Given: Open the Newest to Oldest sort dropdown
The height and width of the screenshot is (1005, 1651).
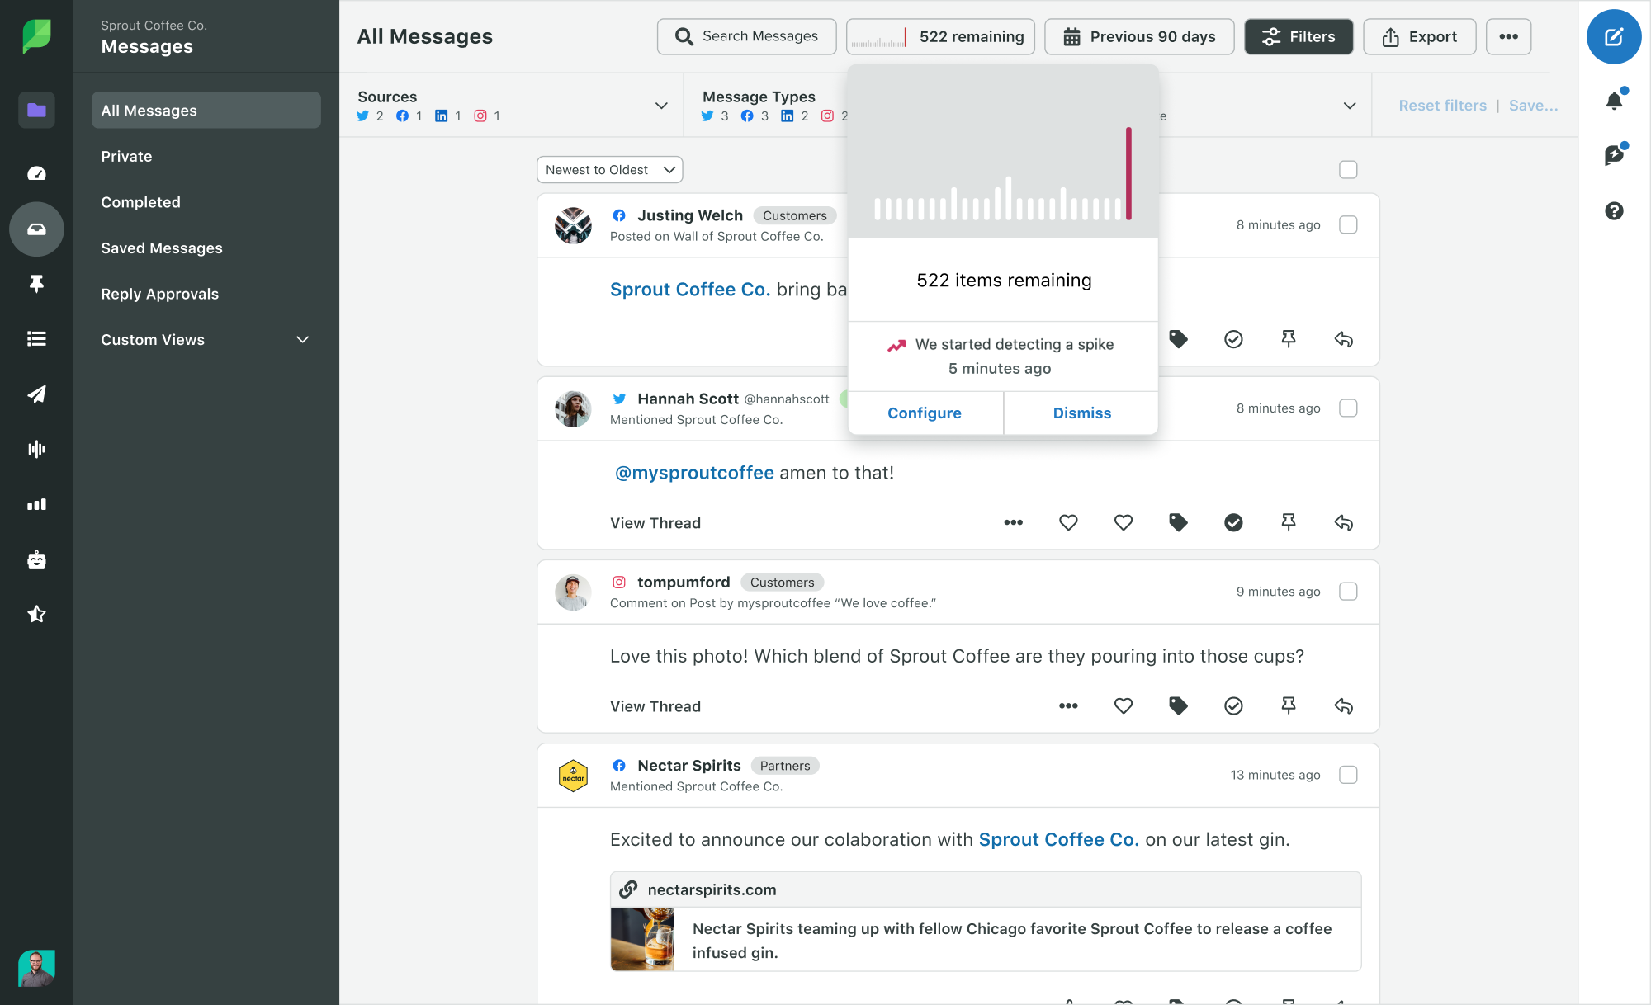Looking at the screenshot, I should (610, 170).
